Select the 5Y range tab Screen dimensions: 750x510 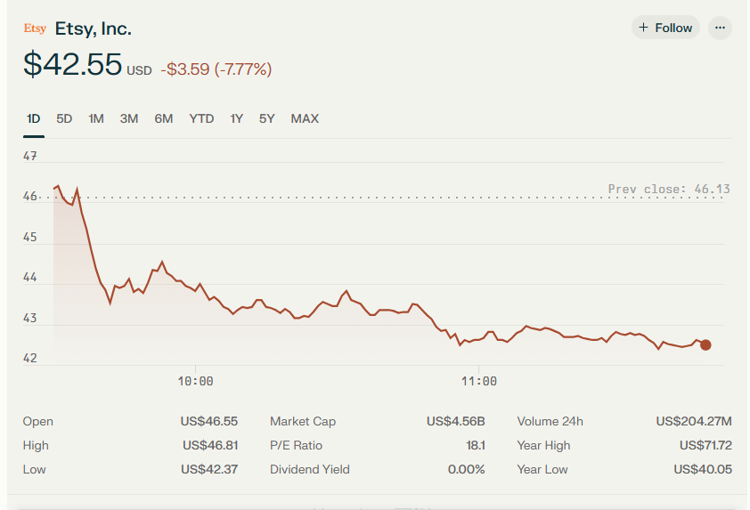pos(267,118)
